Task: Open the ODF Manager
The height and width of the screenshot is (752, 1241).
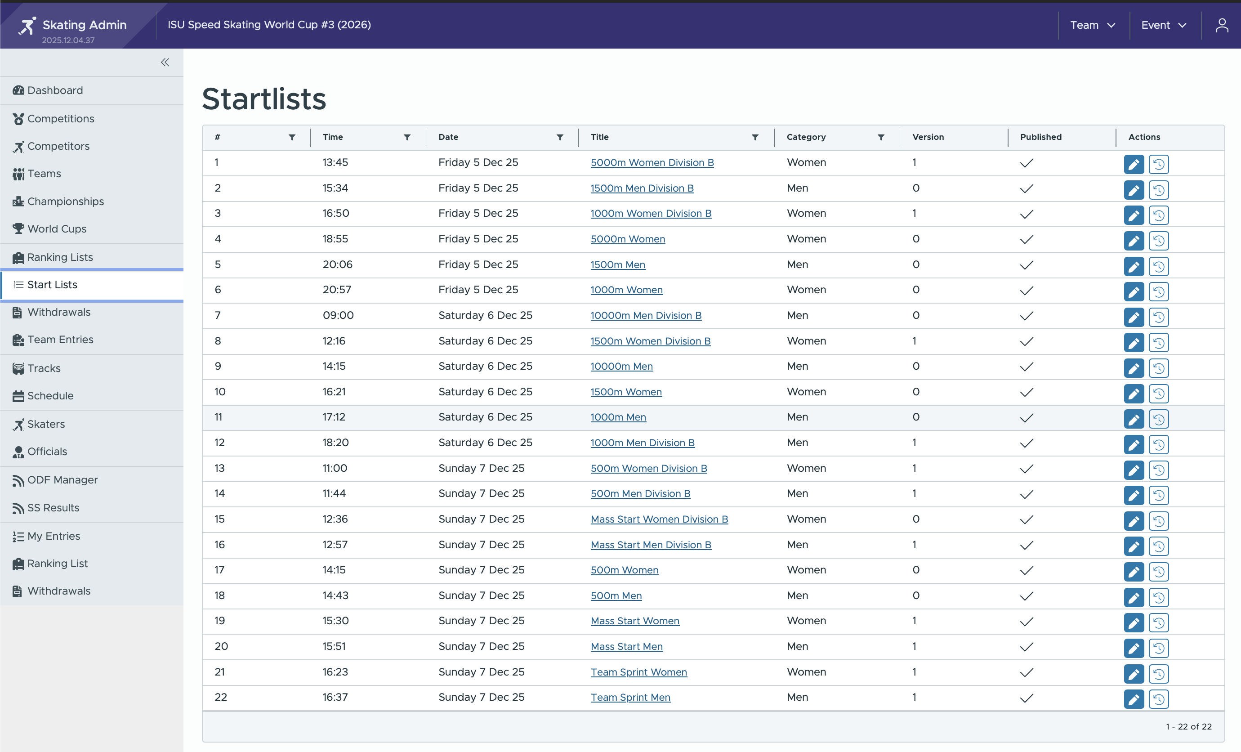Action: point(62,479)
